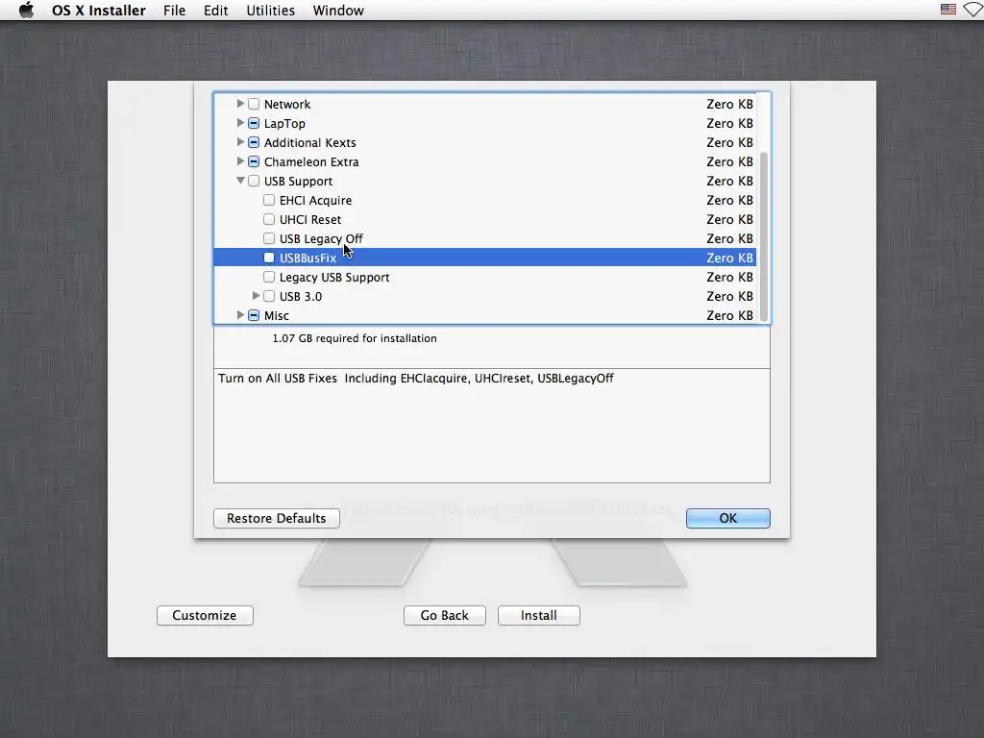Select the USB 3.0 row label
Screen dimensions: 984x738
301,296
